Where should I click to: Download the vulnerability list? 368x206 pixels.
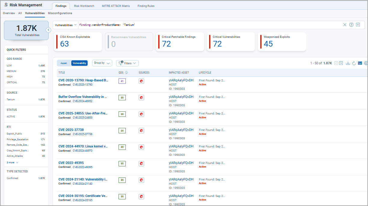348,63
